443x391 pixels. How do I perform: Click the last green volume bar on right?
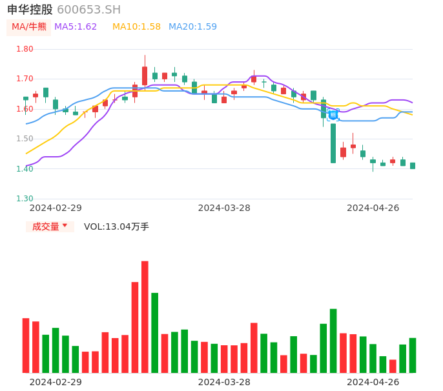tap(413, 356)
